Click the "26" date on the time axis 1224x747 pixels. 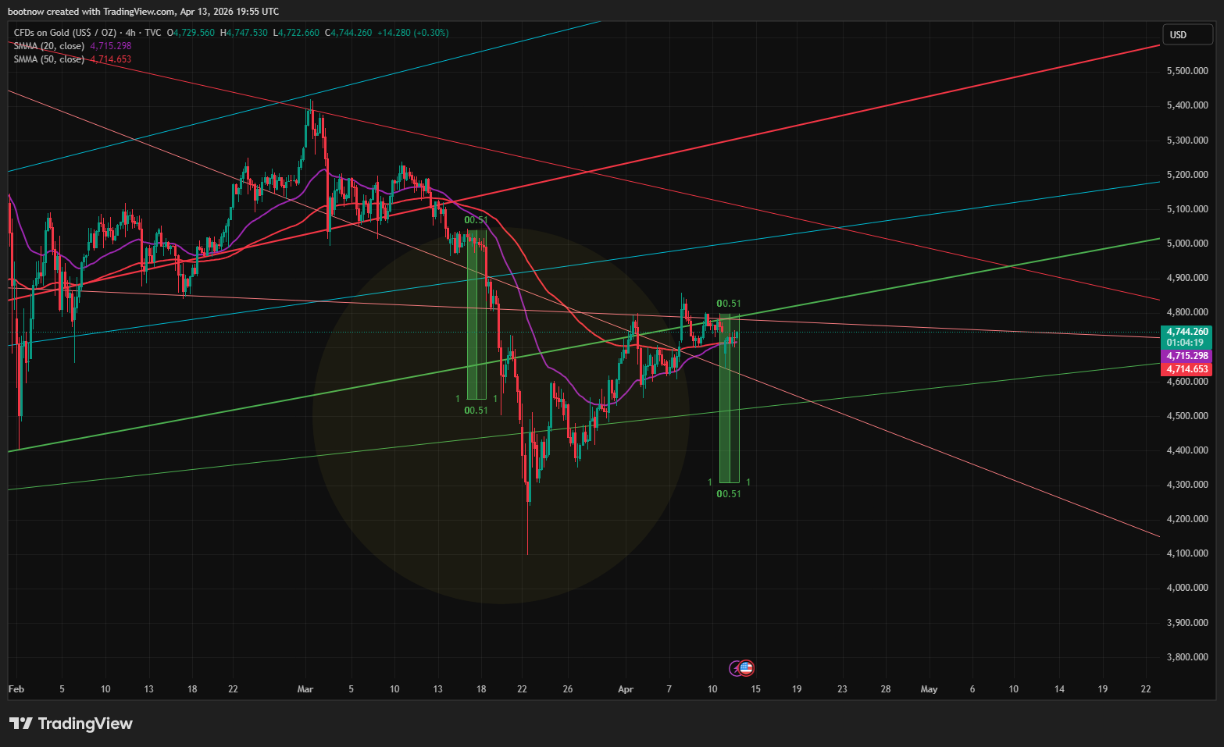click(568, 689)
